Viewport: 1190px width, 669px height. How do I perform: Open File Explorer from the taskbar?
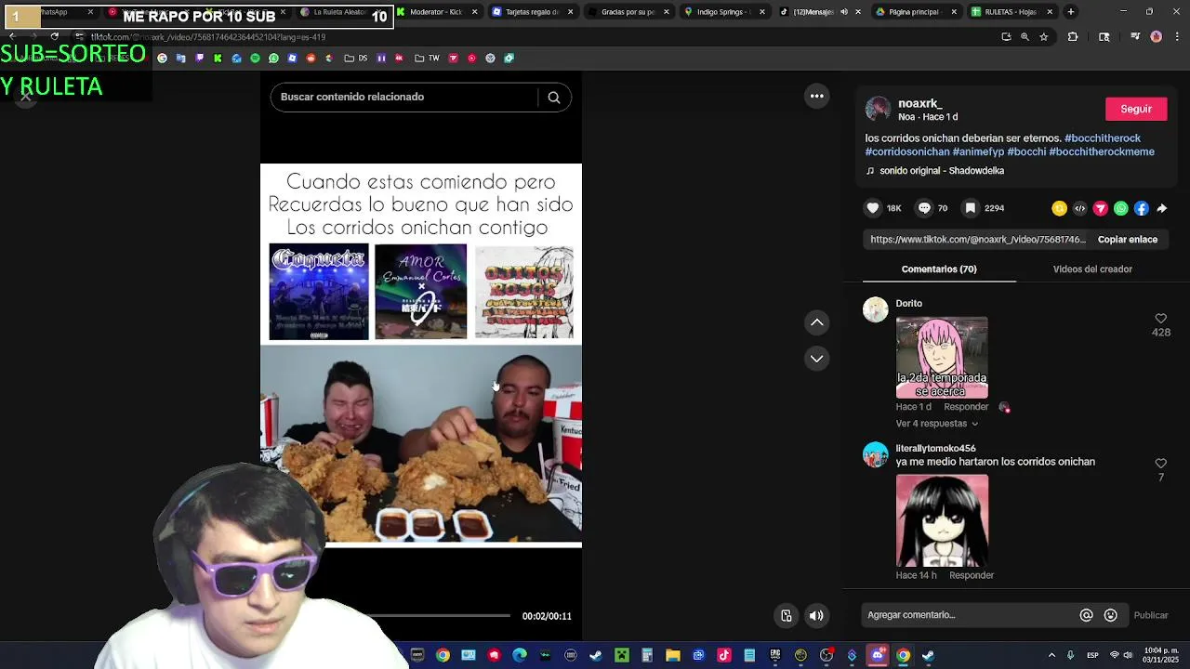(x=673, y=655)
